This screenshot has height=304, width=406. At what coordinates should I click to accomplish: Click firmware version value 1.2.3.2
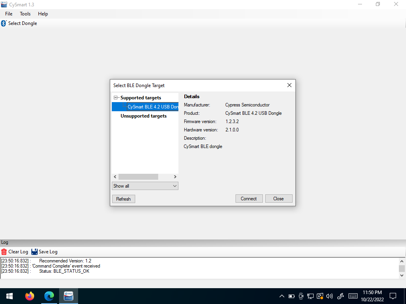(232, 122)
